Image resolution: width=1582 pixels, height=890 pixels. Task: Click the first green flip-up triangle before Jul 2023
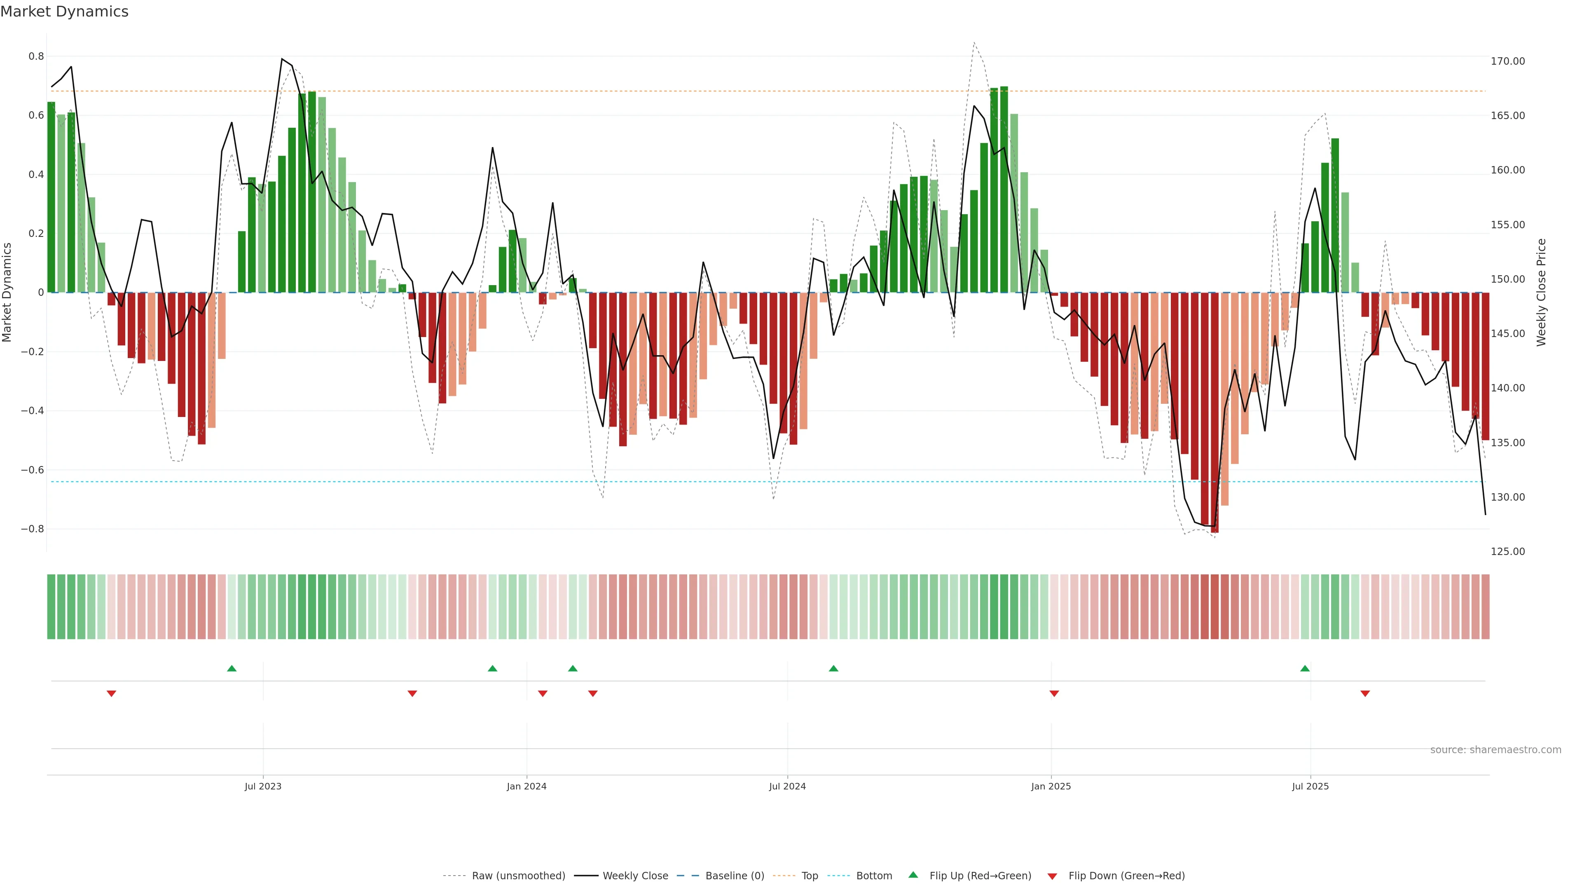(232, 668)
